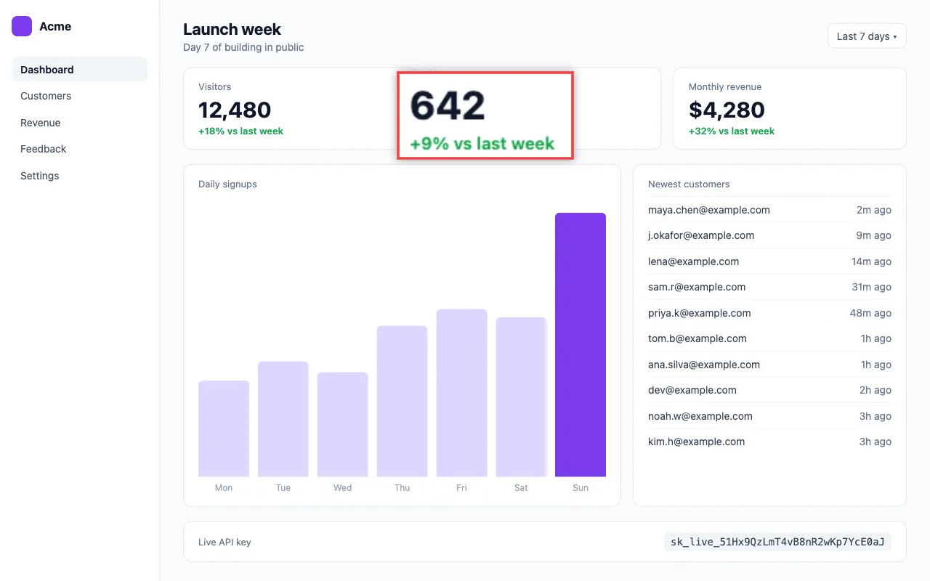This screenshot has height=581, width=930.
Task: Click the Live API key label
Action: point(225,542)
